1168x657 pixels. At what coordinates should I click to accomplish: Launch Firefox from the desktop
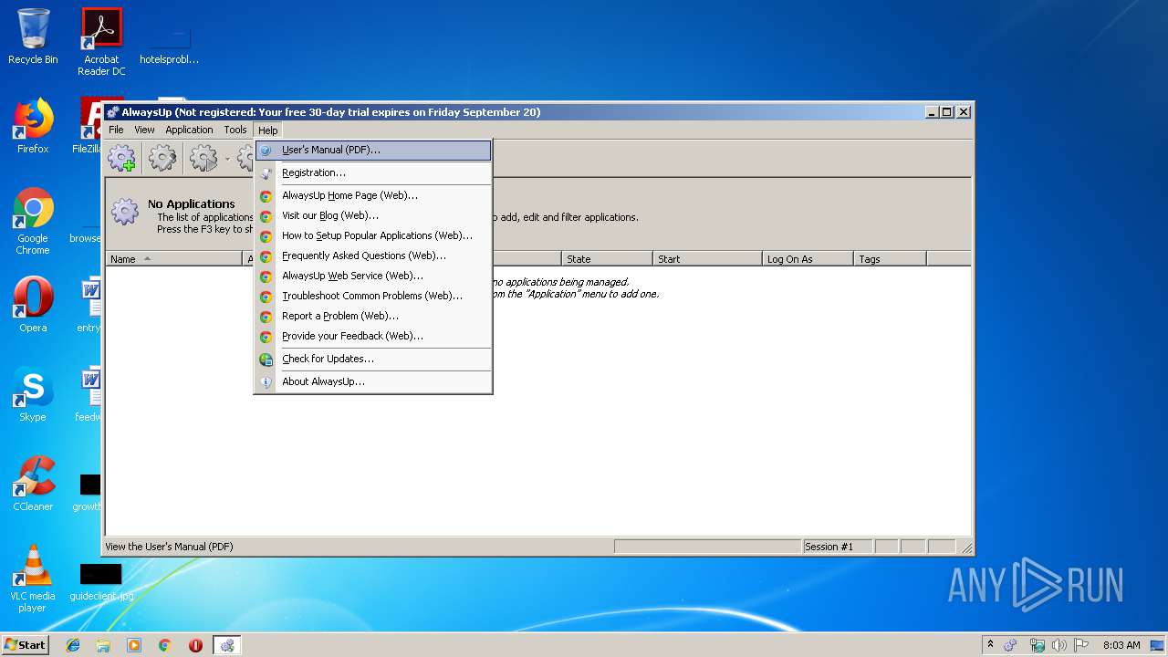(x=33, y=126)
